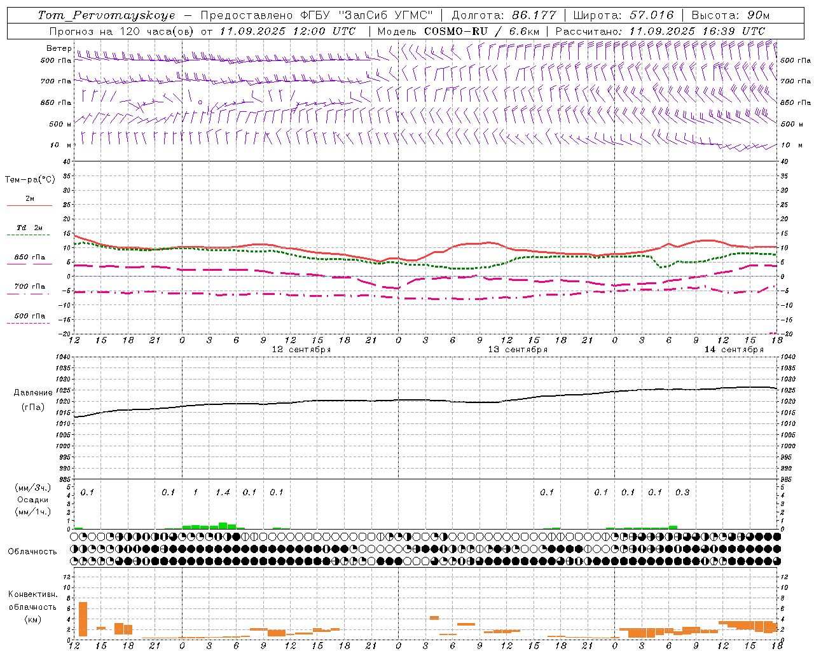Click the 'Модель COSMO-RU / 6.6км' model label

pos(458,31)
